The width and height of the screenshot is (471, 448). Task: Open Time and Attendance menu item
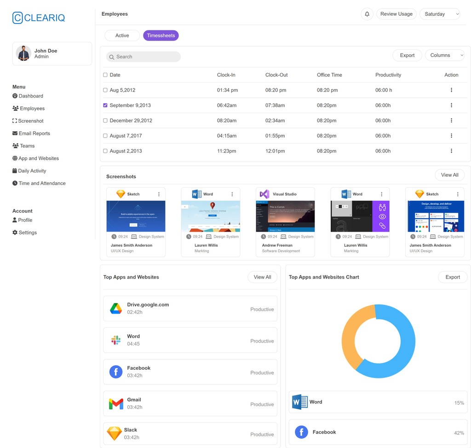tap(39, 183)
